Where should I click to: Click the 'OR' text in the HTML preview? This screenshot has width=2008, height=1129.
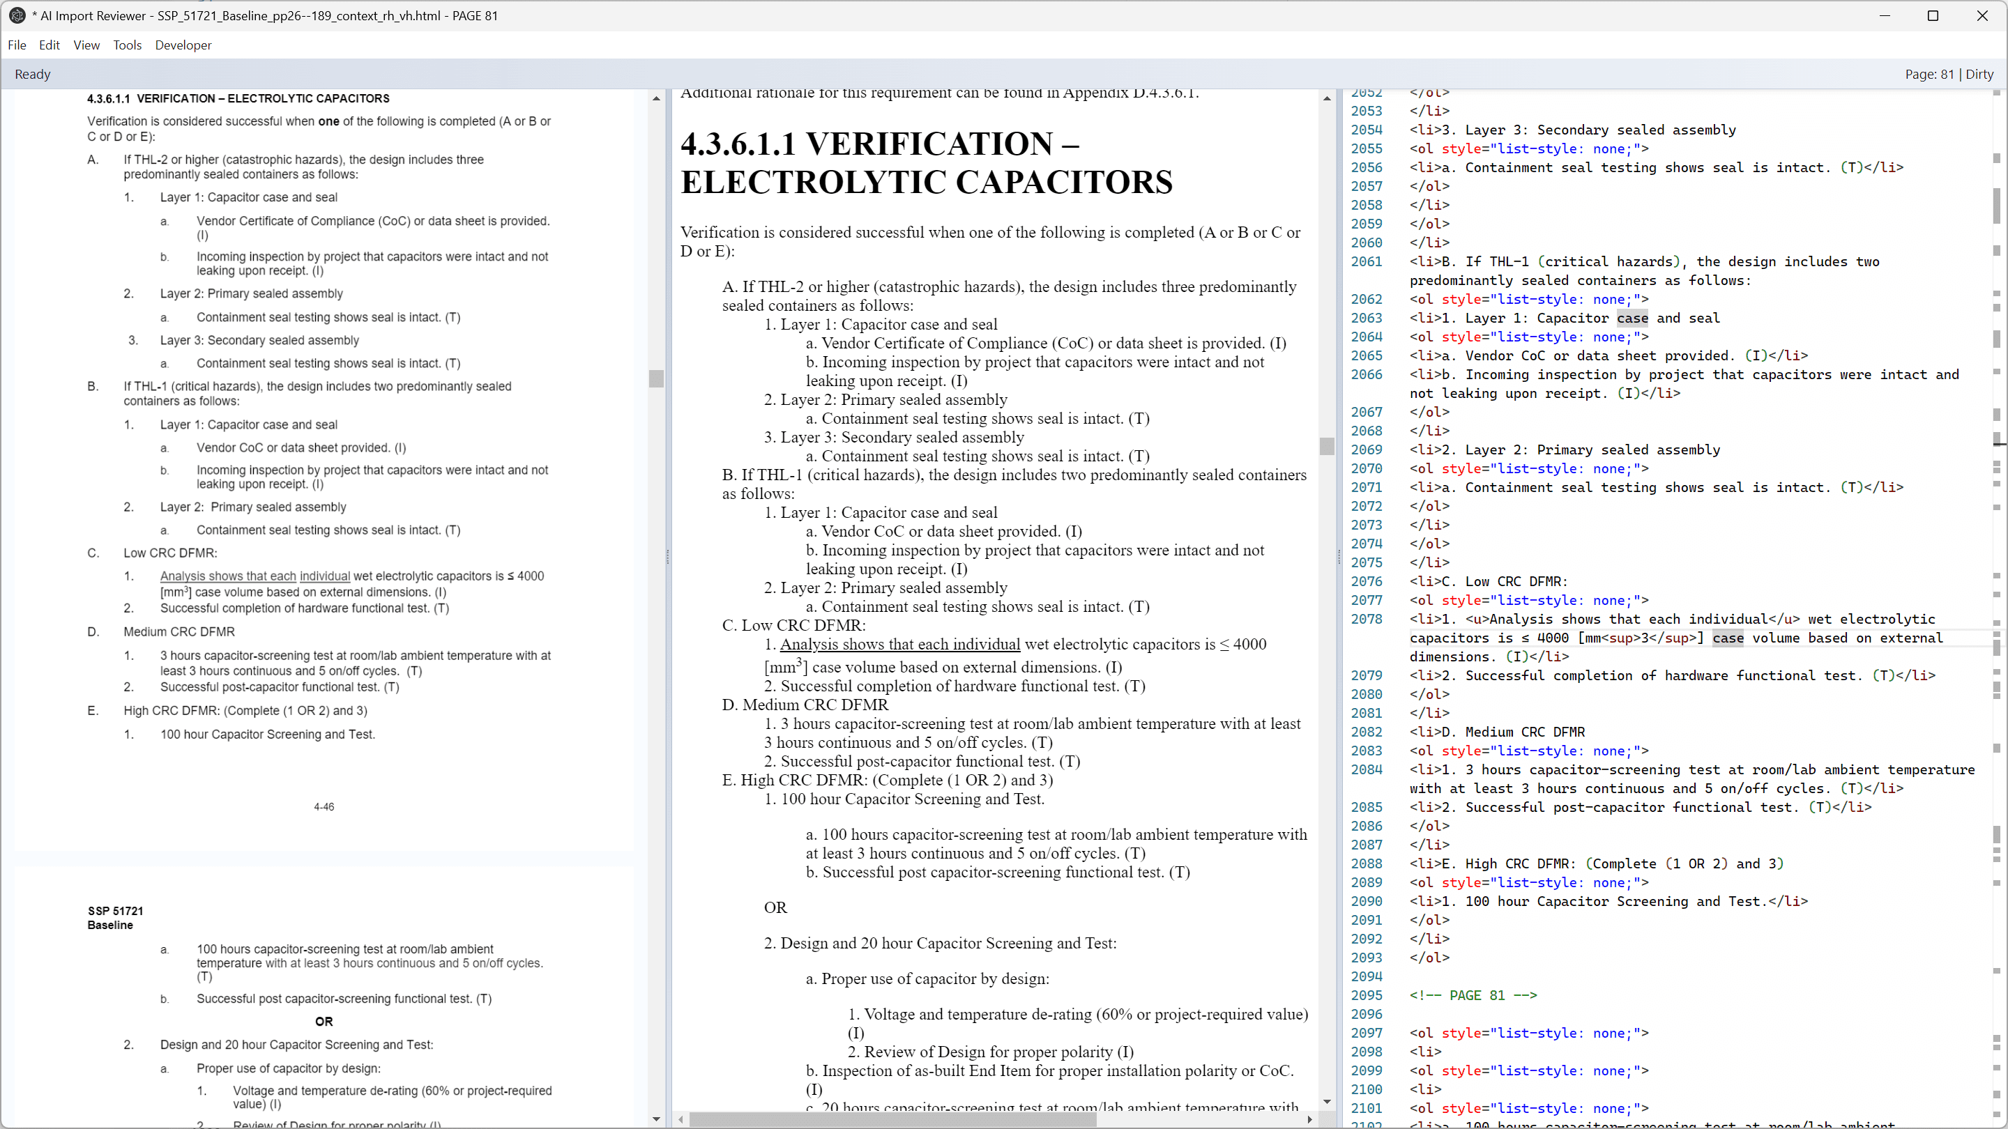point(775,907)
